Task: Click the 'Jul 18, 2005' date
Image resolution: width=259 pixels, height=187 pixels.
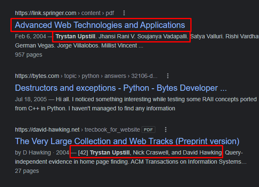Action: (x=31, y=99)
